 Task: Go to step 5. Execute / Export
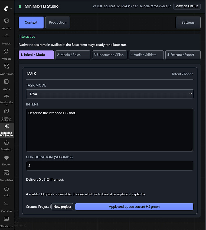[x=183, y=55]
